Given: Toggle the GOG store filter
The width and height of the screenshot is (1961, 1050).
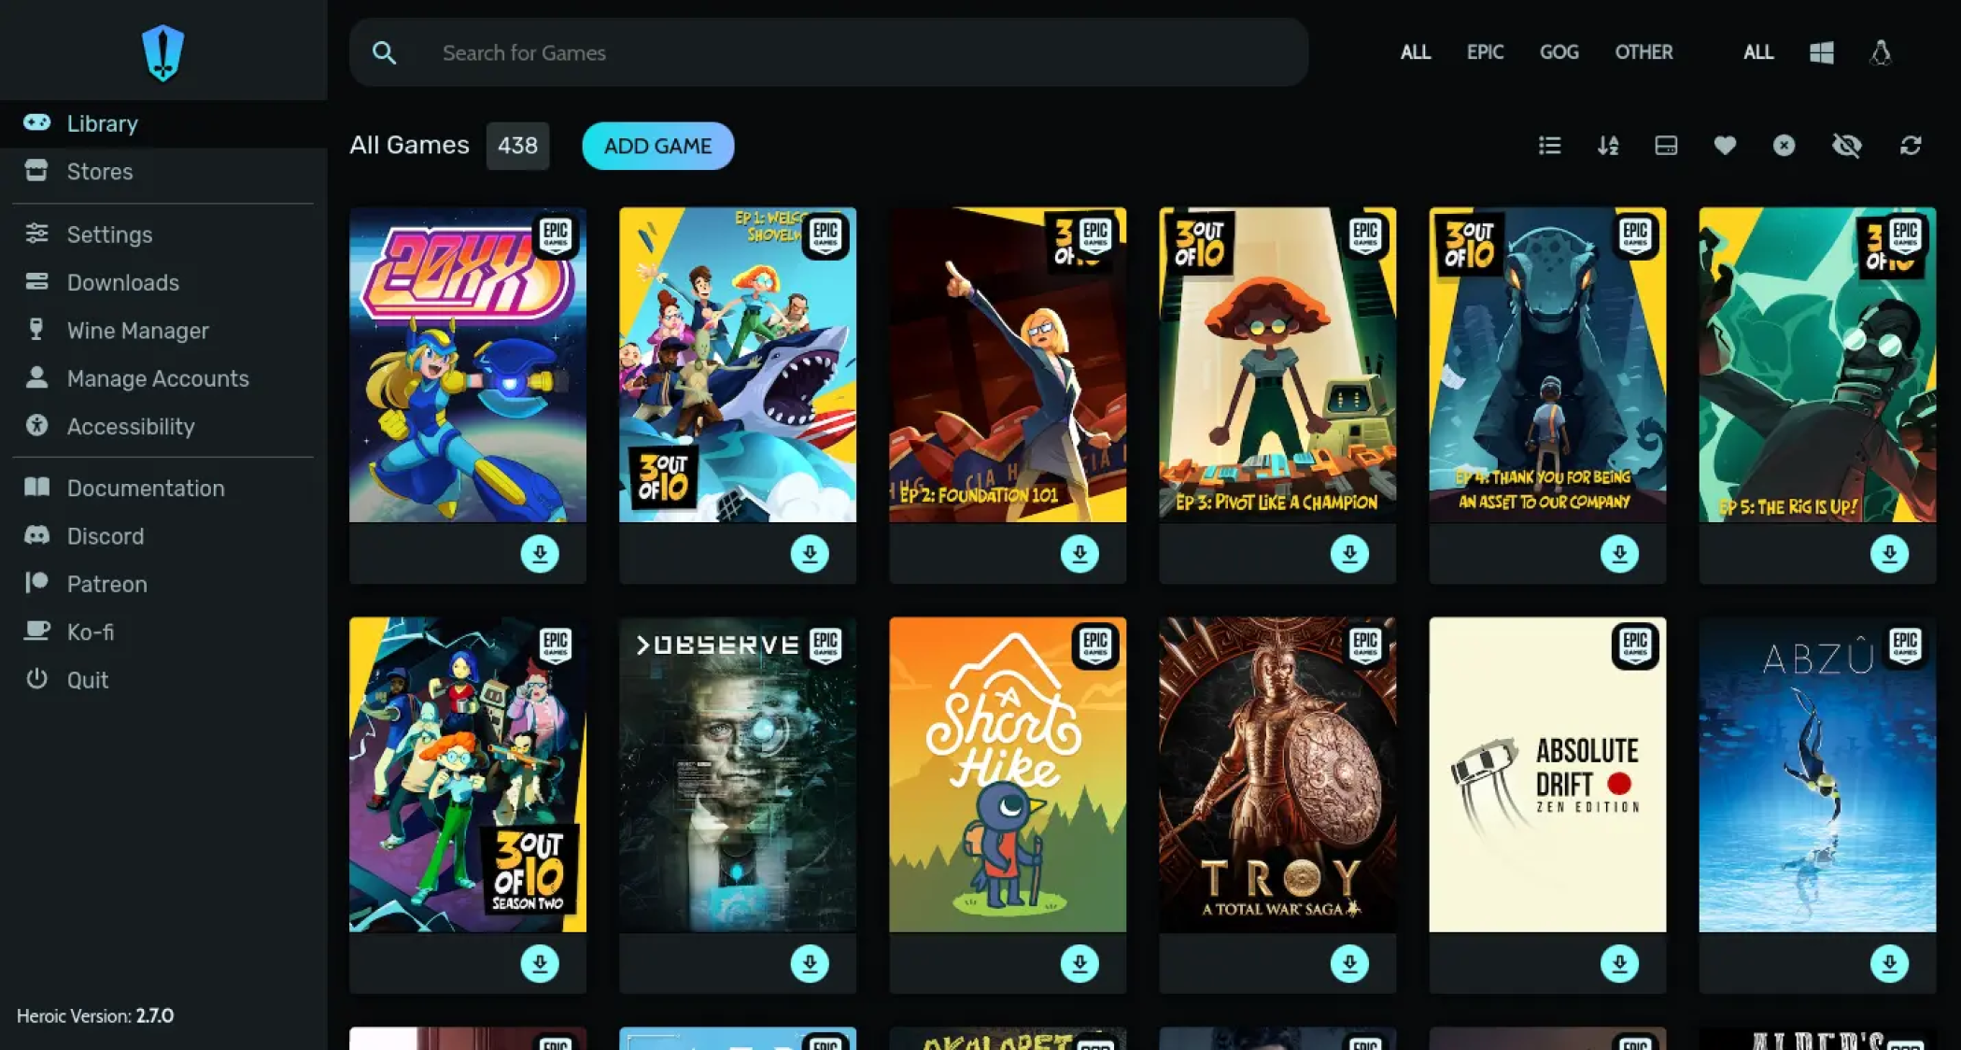Looking at the screenshot, I should click(x=1559, y=52).
